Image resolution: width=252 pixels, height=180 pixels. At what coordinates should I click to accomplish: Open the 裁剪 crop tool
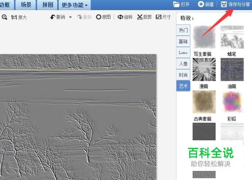[144, 17]
